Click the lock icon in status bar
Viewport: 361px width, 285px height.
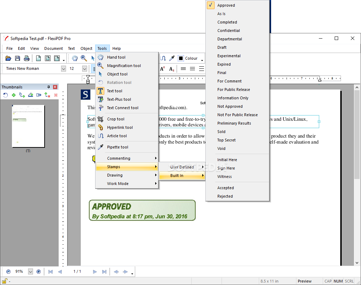[4, 281]
